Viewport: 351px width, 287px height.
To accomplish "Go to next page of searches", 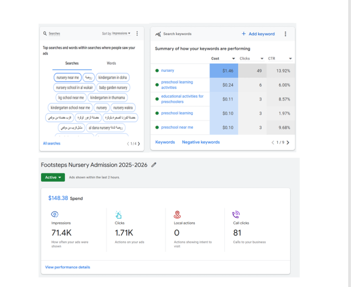I will (139, 144).
